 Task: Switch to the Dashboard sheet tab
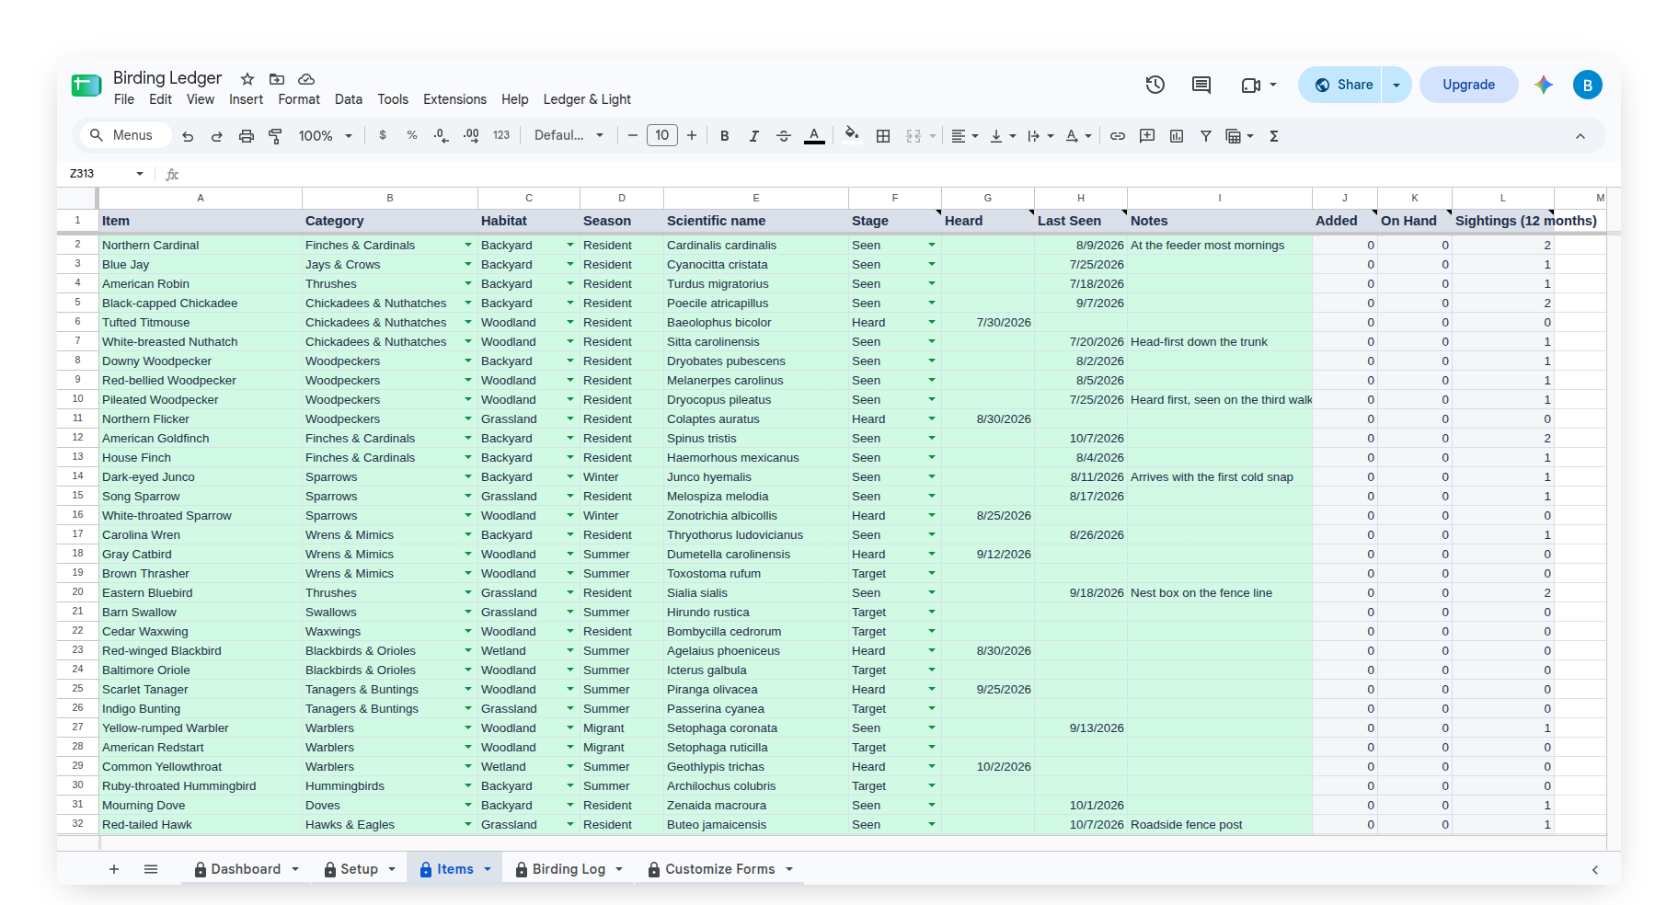tap(246, 869)
